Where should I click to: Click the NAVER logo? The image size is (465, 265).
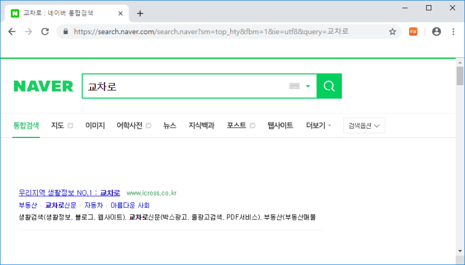coord(44,86)
